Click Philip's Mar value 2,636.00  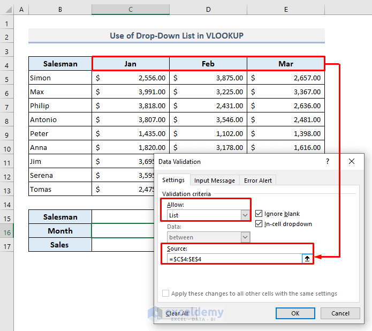point(286,106)
